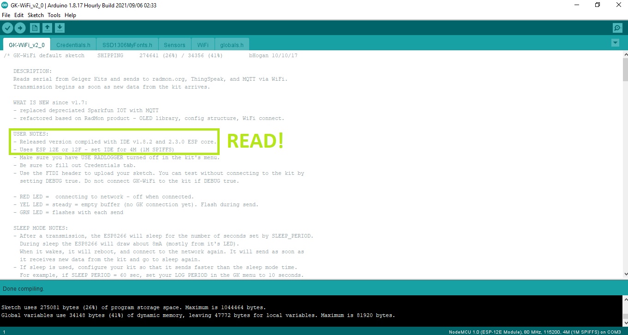Switch to the SSD1306MyFonts.h tab

click(x=127, y=45)
